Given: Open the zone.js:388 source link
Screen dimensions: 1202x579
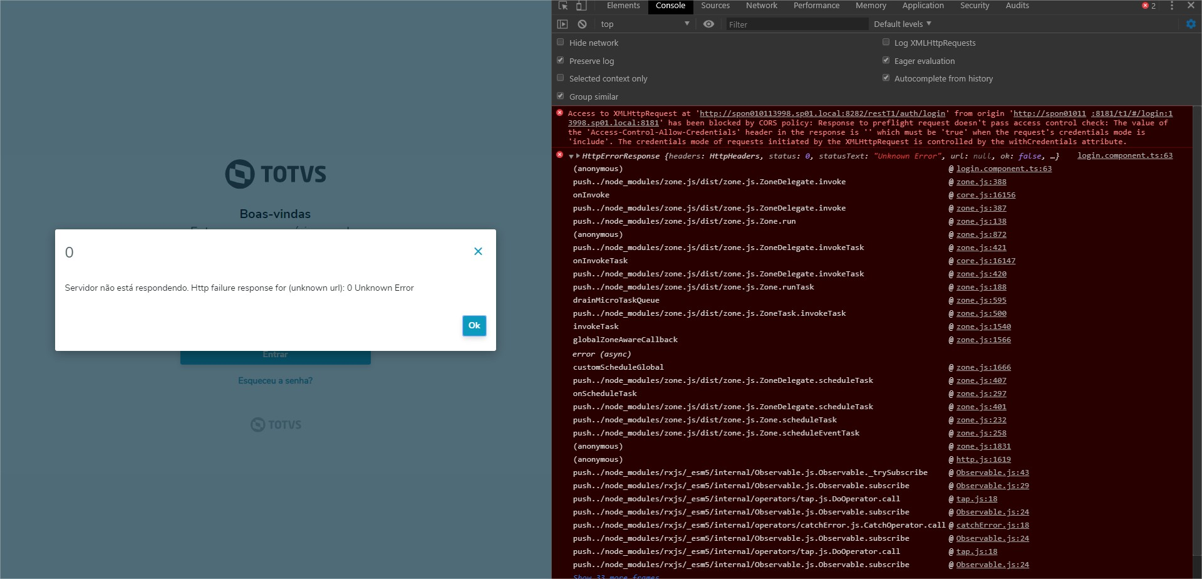Looking at the screenshot, I should [x=981, y=182].
